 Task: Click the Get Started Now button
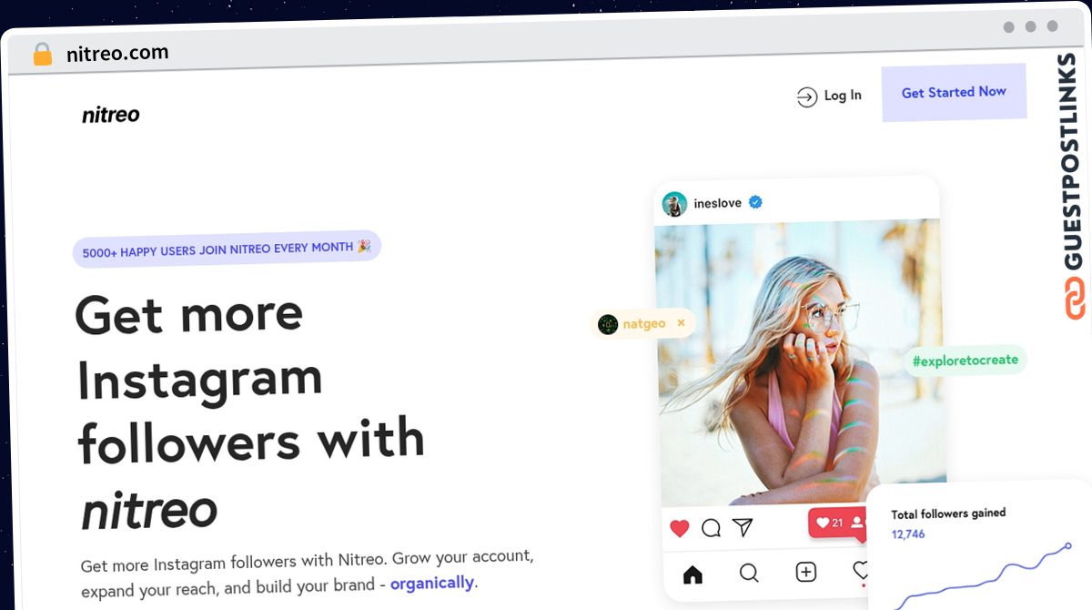(954, 93)
